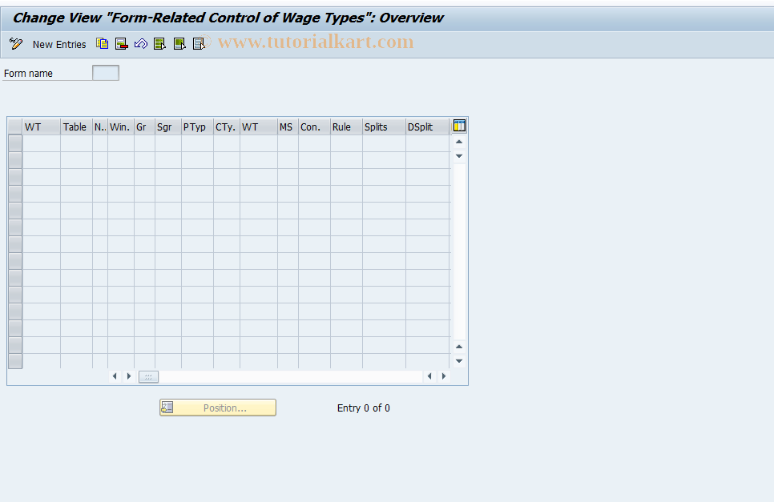The height and width of the screenshot is (502, 774).
Task: Click the left horizontal scroll-left arrow
Action: click(x=115, y=376)
